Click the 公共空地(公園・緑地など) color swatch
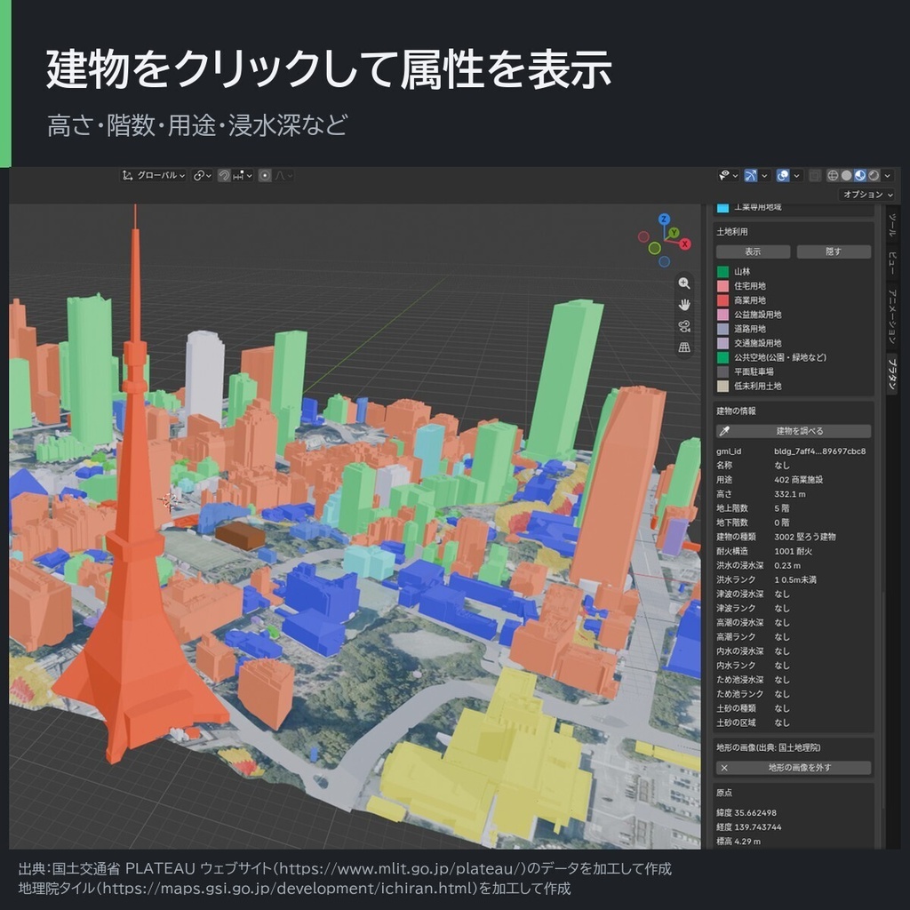The height and width of the screenshot is (910, 910). 722,357
